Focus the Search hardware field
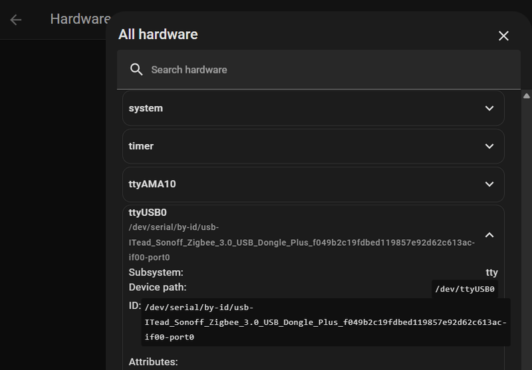This screenshot has height=370, width=532. [x=319, y=70]
